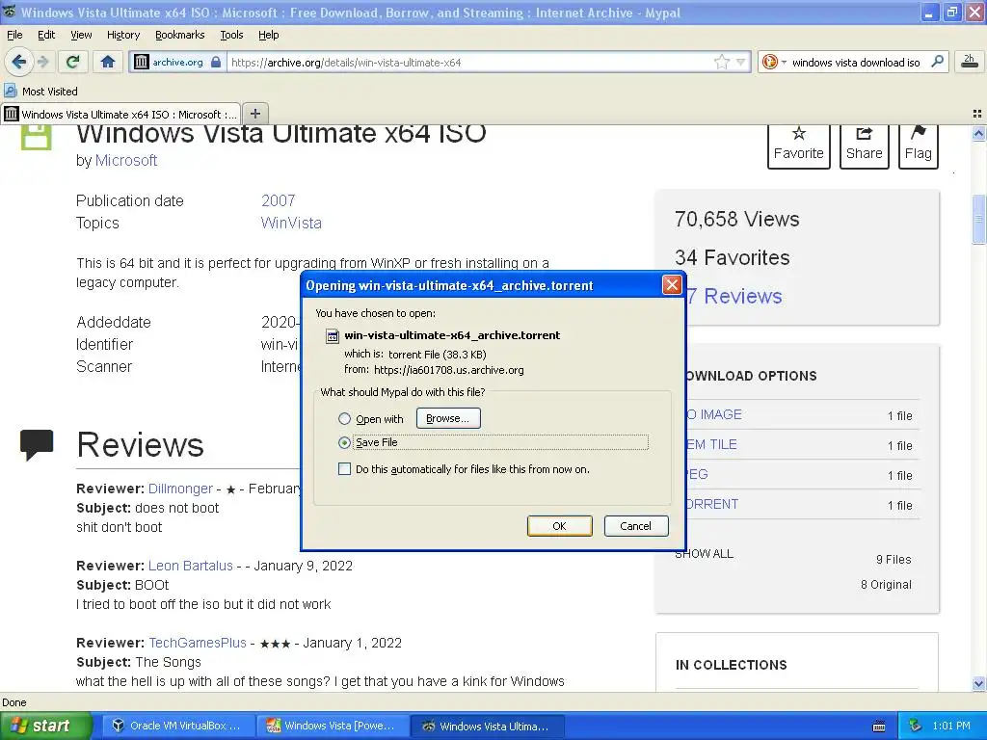Click the system tray network icon
The image size is (987, 740).
915,727
